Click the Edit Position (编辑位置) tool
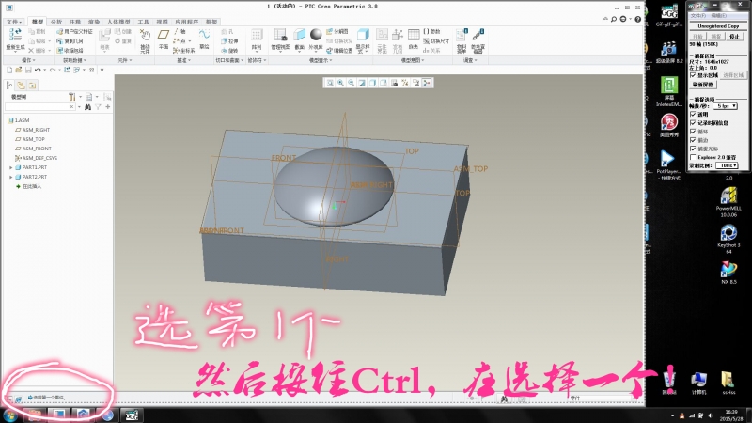Image resolution: width=752 pixels, height=423 pixels. click(339, 51)
